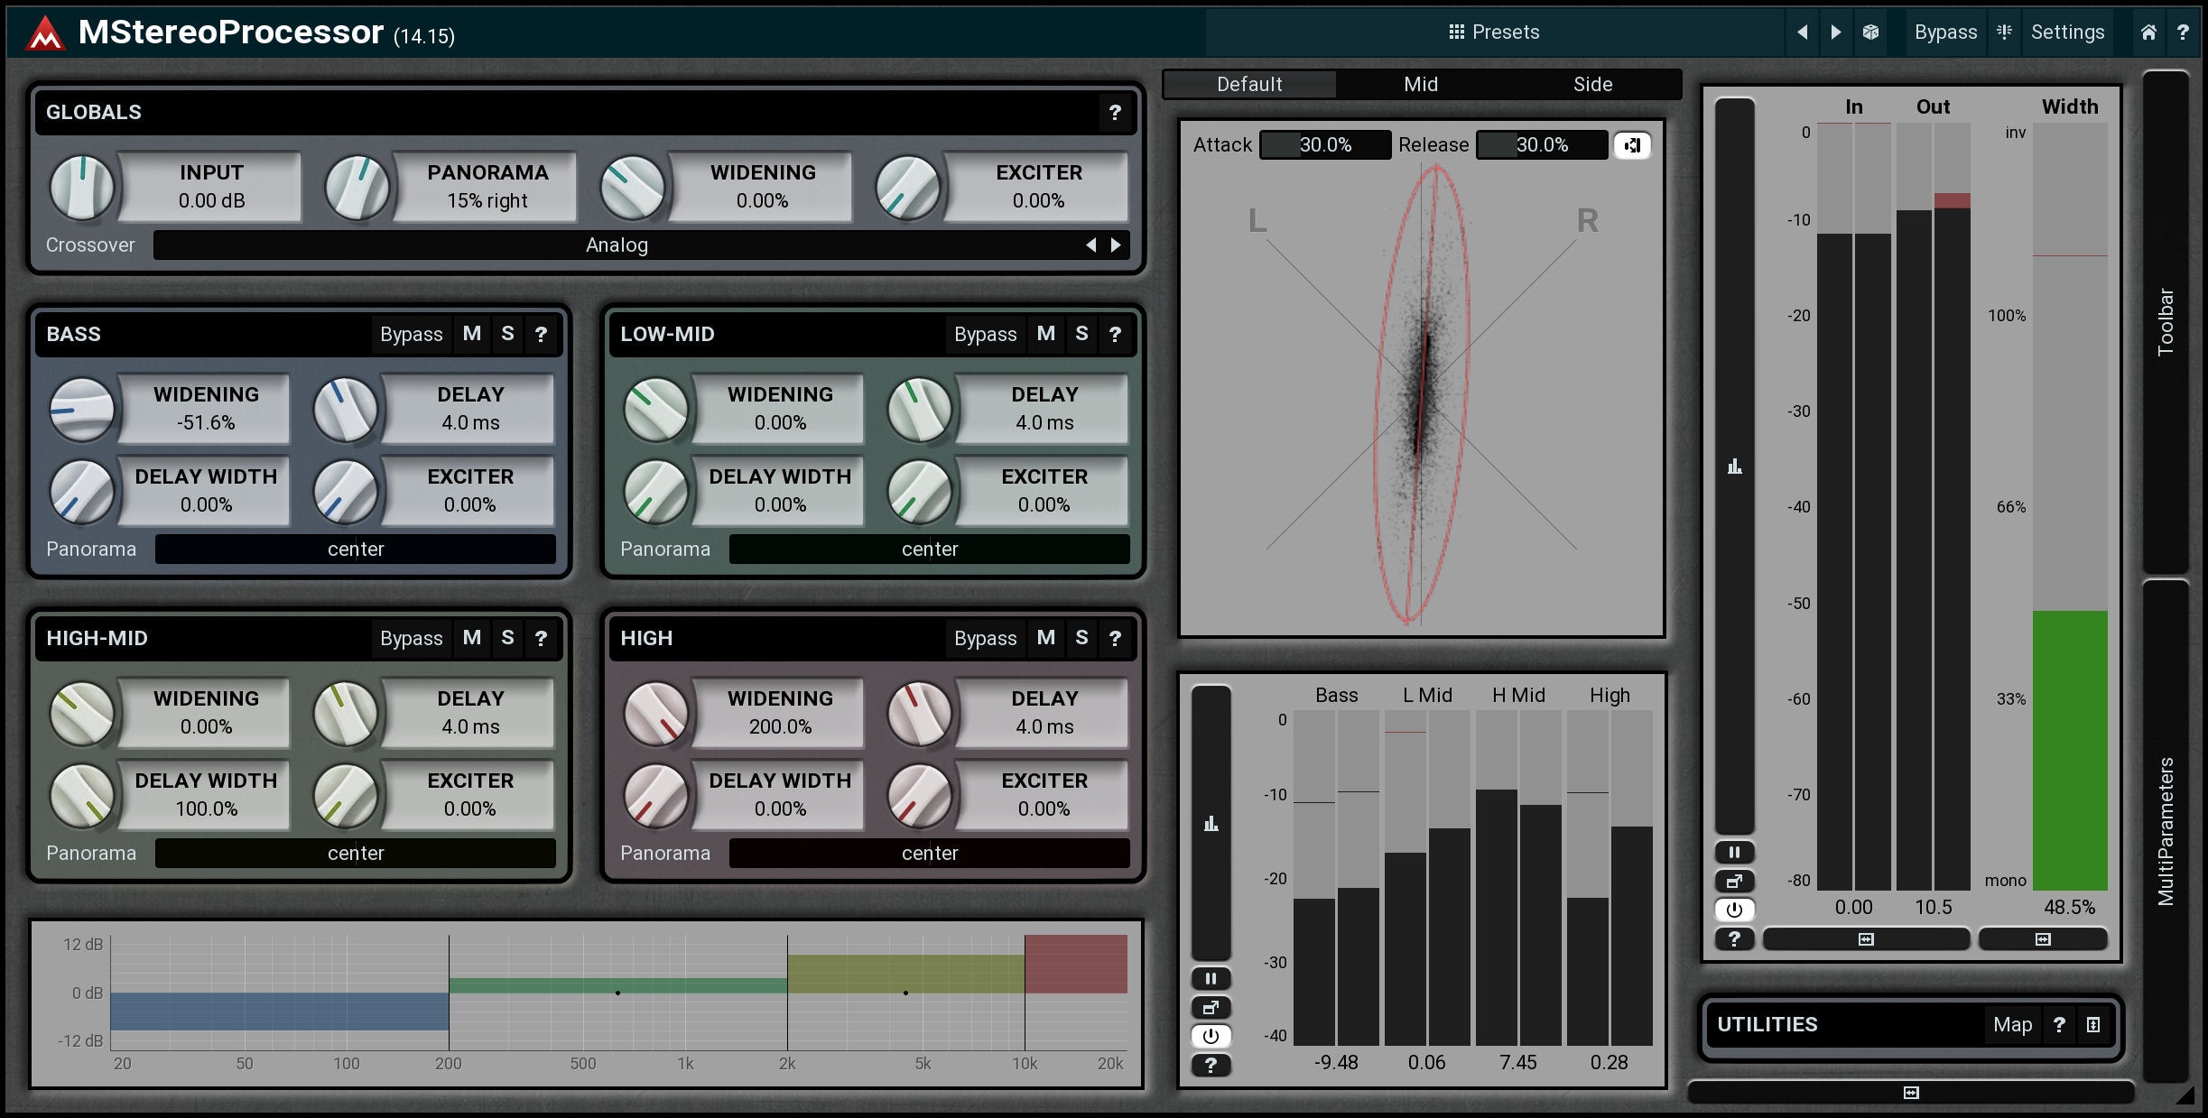Open the Presets browser

1494,32
